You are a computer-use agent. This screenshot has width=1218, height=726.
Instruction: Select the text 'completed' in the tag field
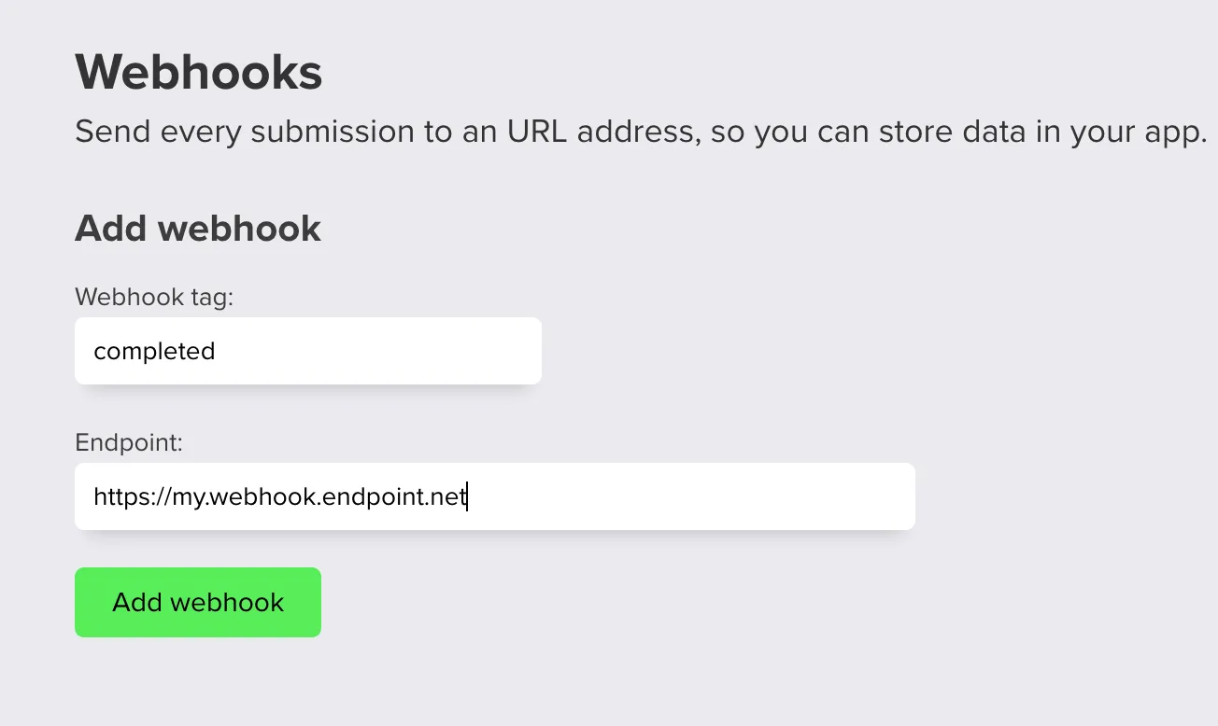click(154, 351)
